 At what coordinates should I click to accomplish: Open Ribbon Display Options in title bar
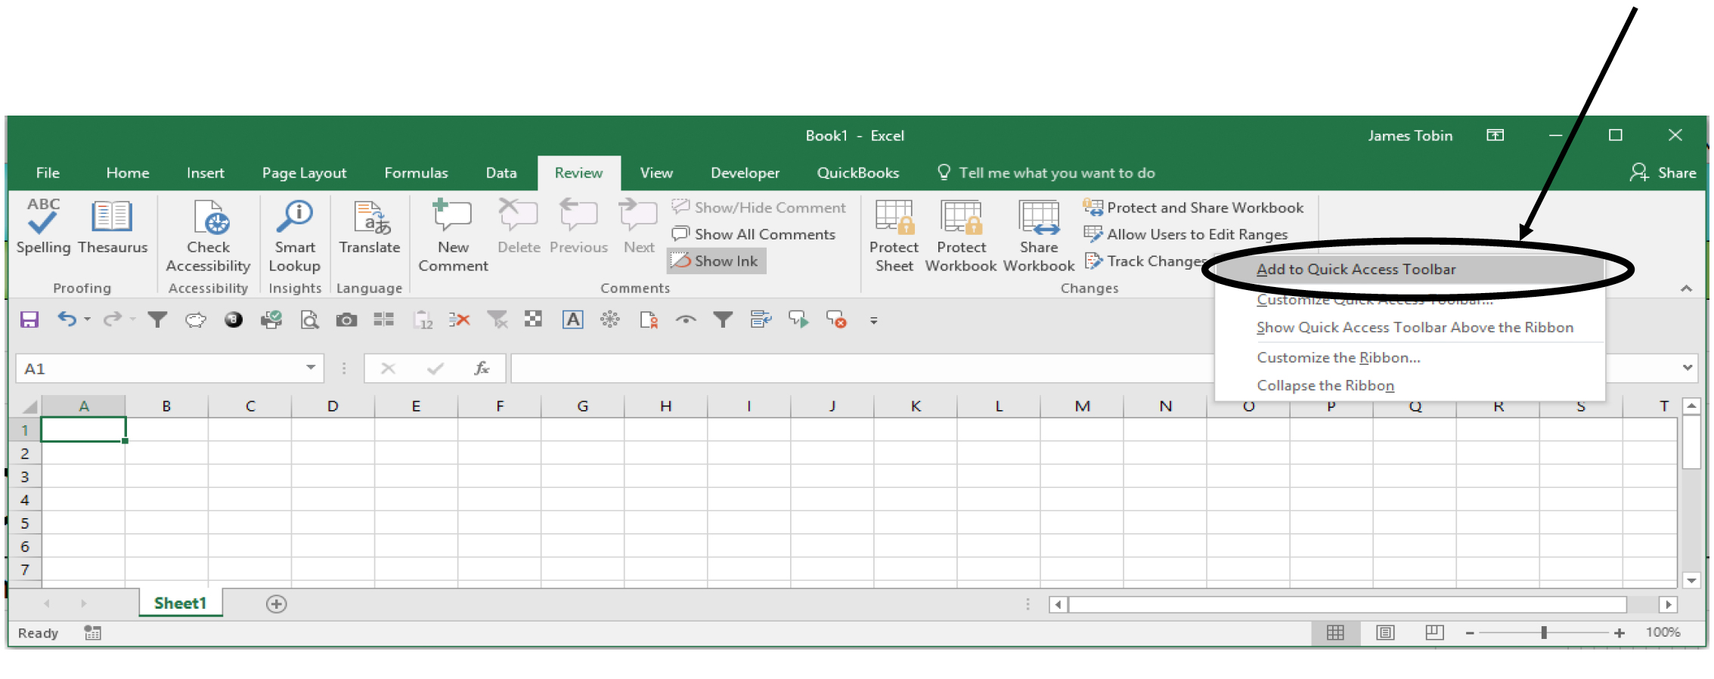[x=1495, y=135]
